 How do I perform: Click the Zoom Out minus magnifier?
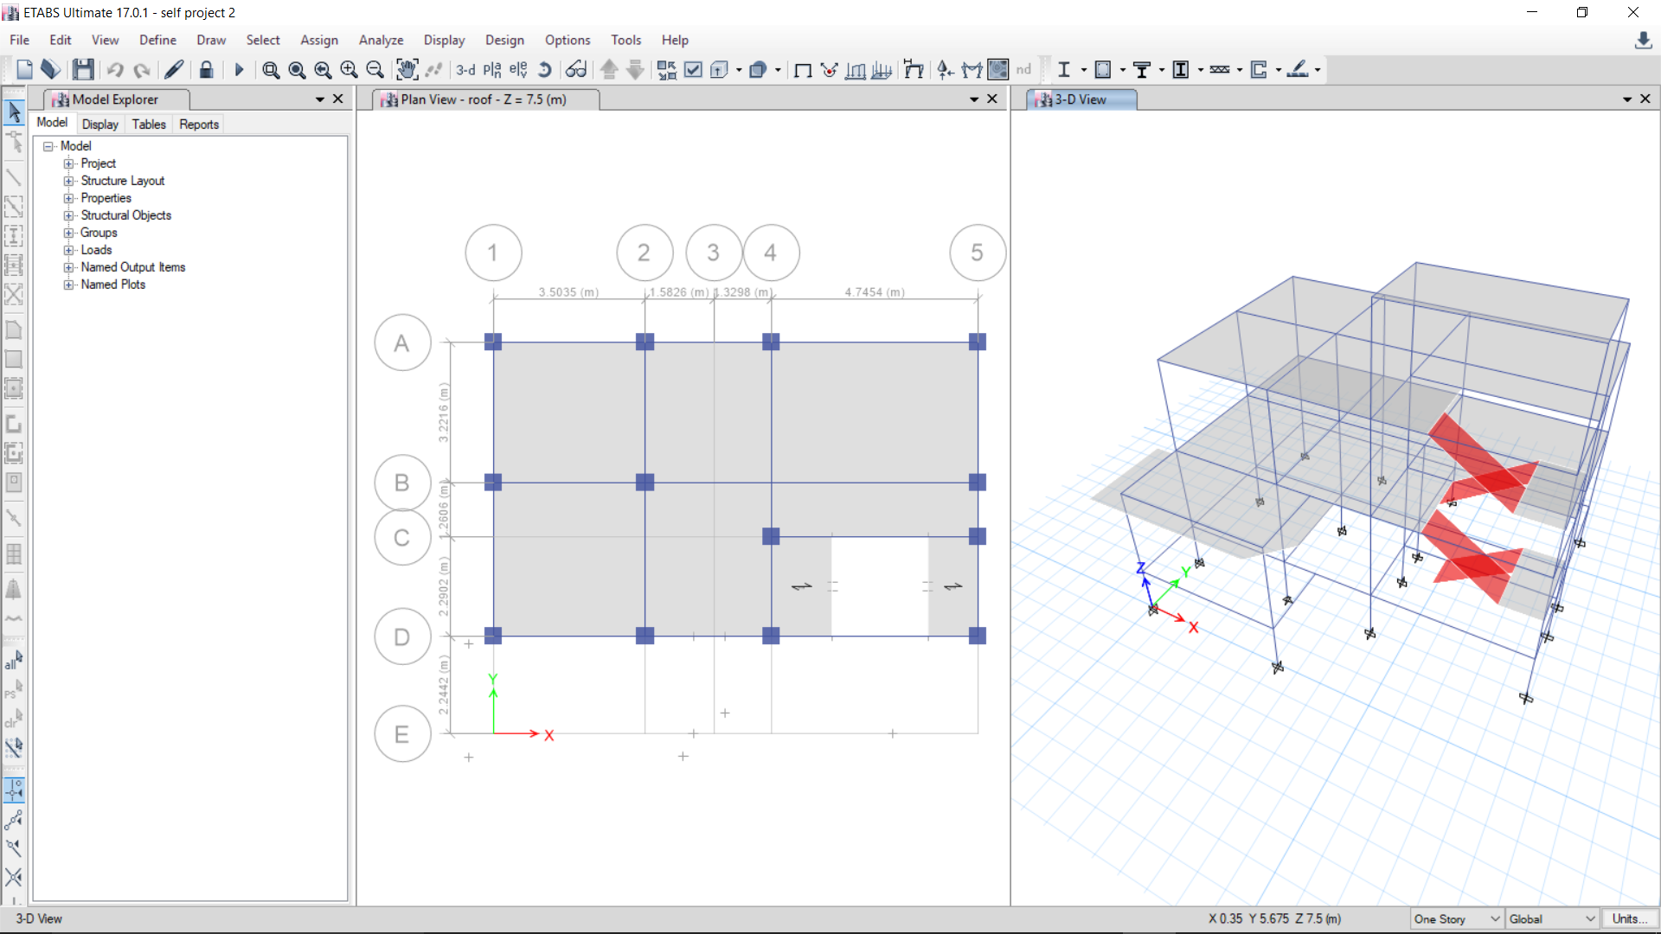pos(375,70)
